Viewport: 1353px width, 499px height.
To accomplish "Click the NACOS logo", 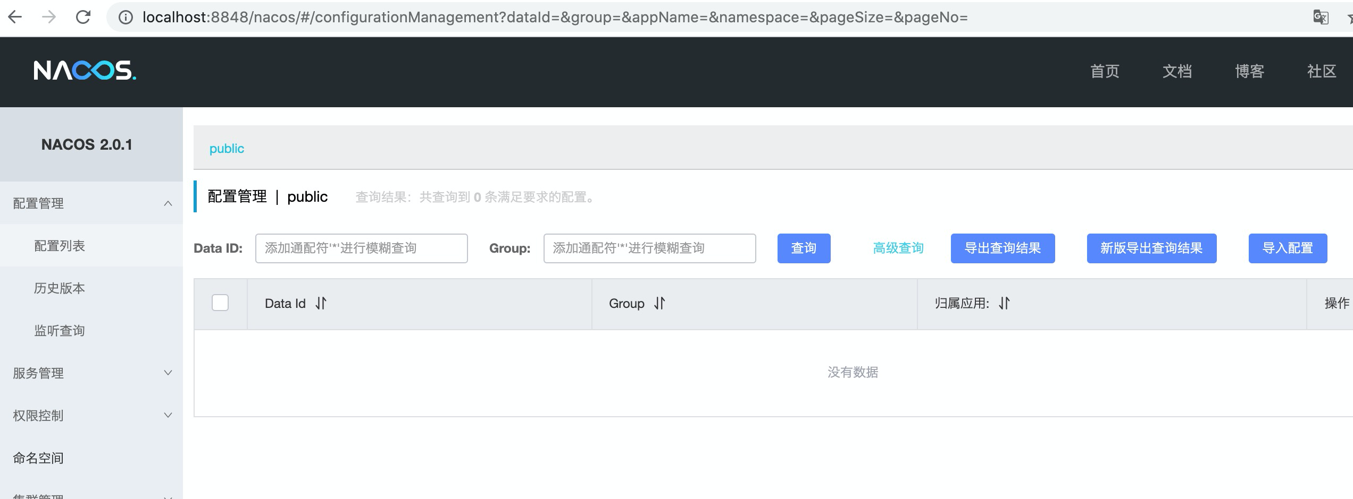I will 85,71.
